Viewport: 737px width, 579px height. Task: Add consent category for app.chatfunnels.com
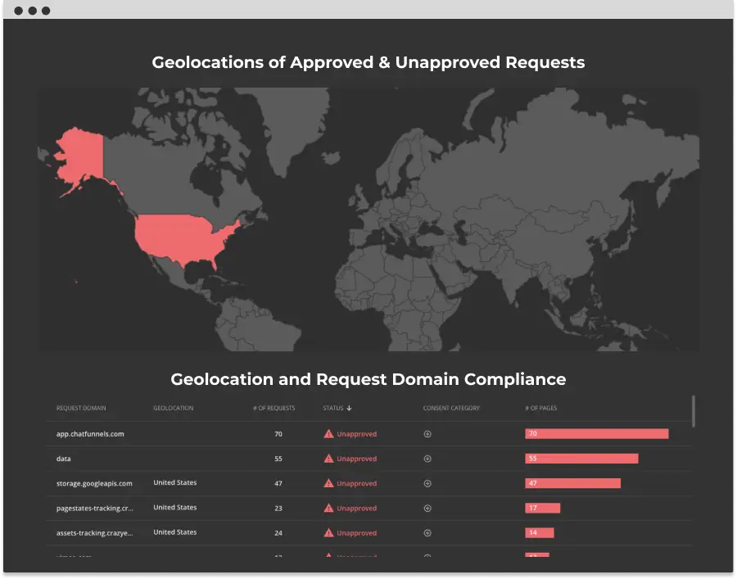[x=427, y=434]
